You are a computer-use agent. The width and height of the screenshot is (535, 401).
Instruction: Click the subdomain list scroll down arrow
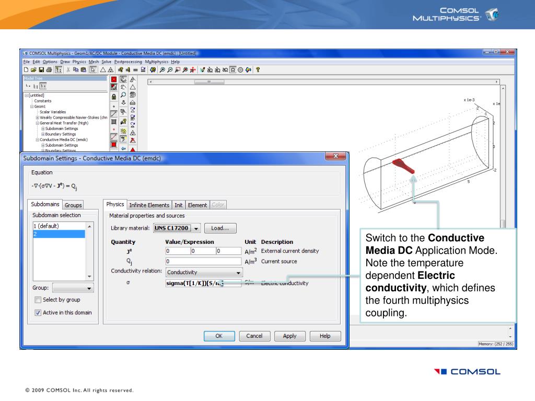tap(89, 277)
